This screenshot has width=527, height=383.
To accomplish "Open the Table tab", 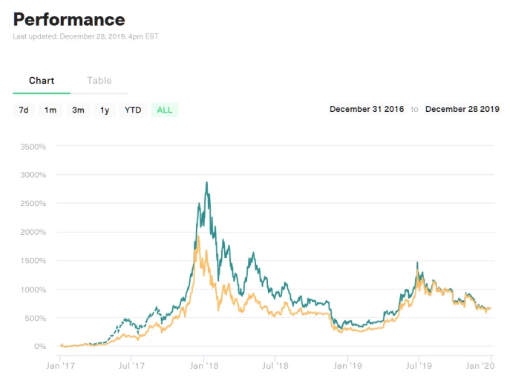I will pyautogui.click(x=99, y=81).
